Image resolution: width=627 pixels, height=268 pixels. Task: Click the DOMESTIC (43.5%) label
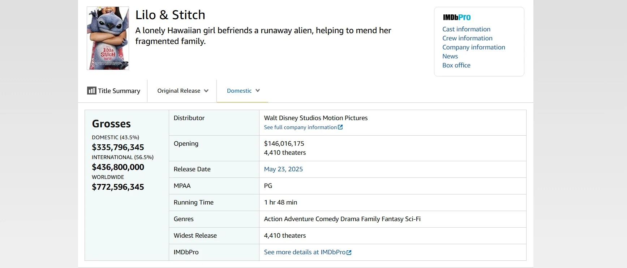click(115, 137)
